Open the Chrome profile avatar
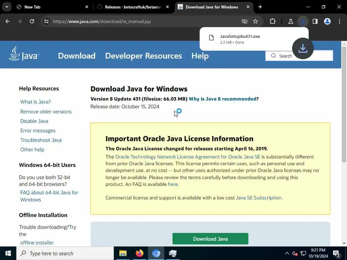 (327, 21)
